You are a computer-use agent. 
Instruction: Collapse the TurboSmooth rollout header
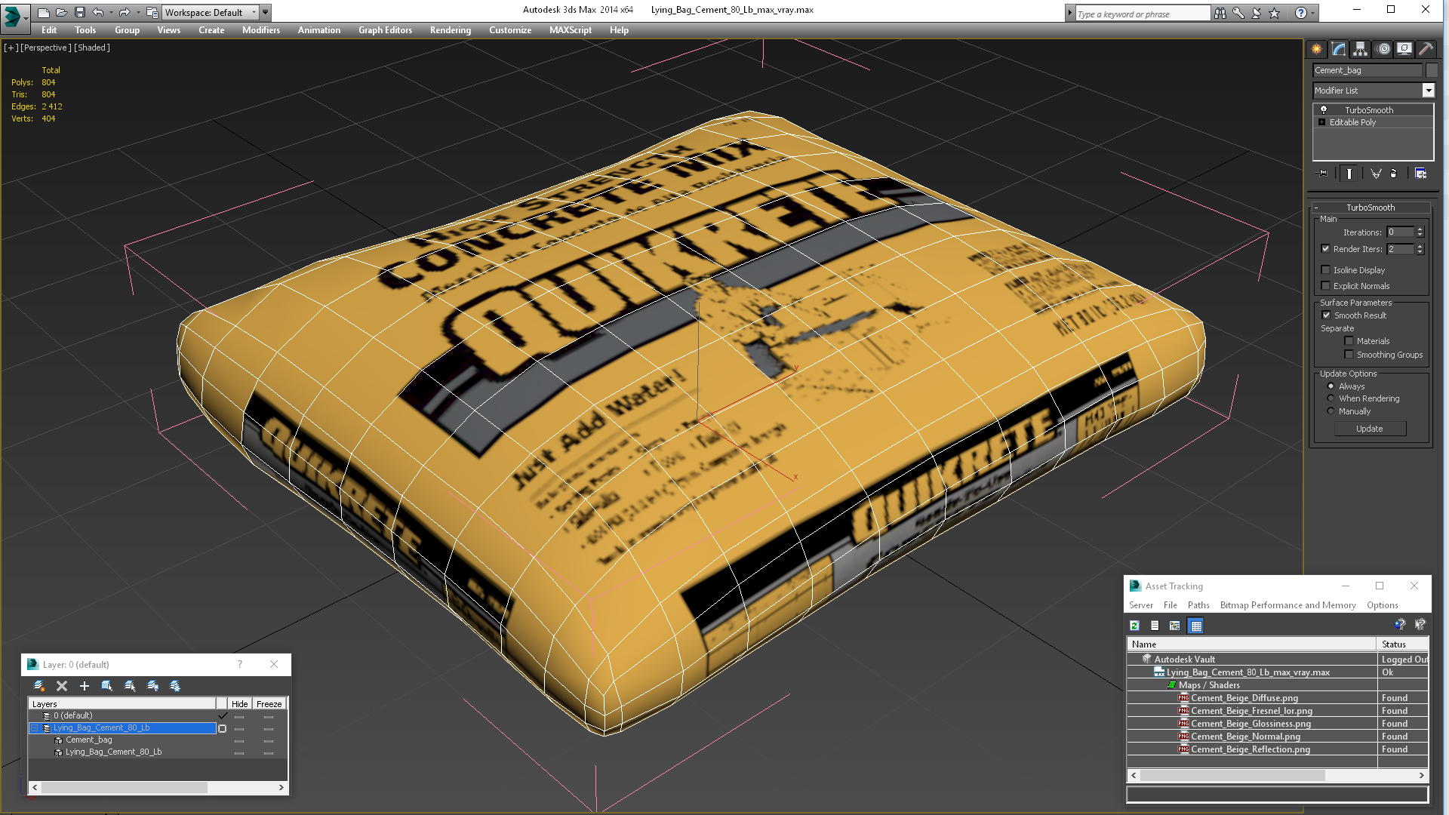1371,208
